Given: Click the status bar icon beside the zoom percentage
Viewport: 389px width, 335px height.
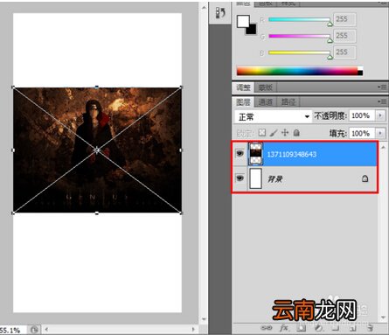Looking at the screenshot, I should (x=34, y=330).
